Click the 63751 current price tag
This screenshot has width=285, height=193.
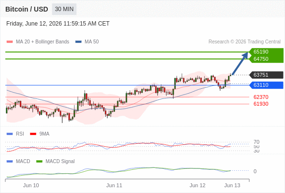tap(266, 75)
